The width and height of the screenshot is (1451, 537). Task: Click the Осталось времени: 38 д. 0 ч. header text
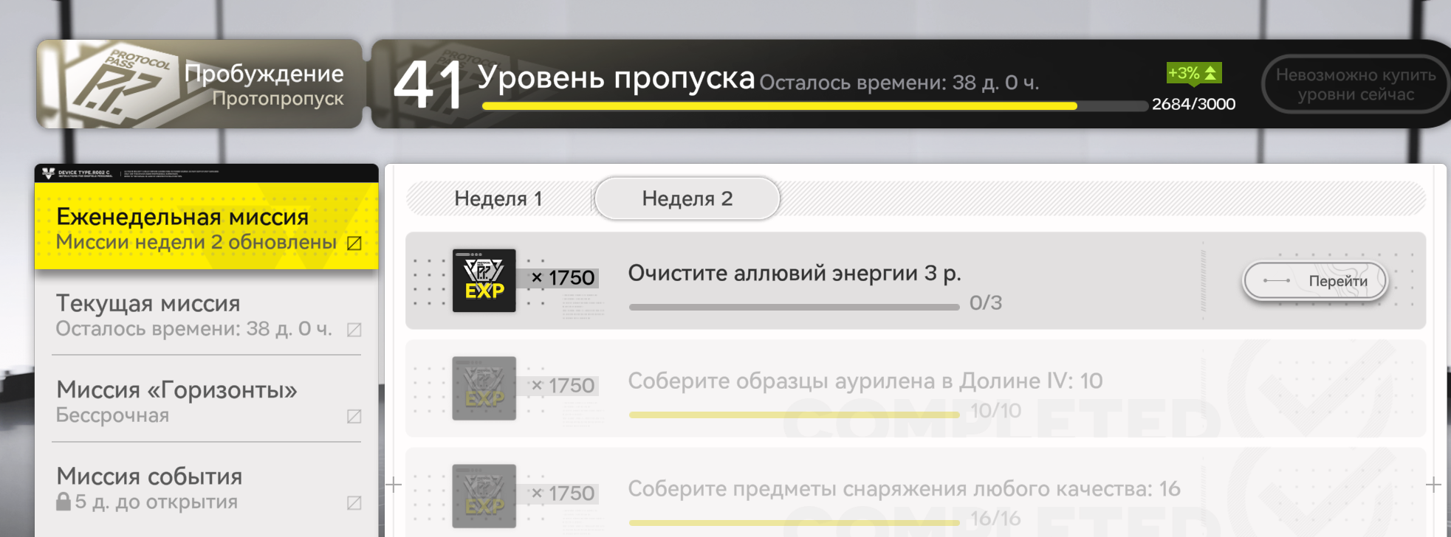point(899,83)
